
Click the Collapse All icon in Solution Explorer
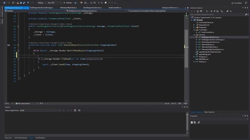pyautogui.click(x=214, y=11)
